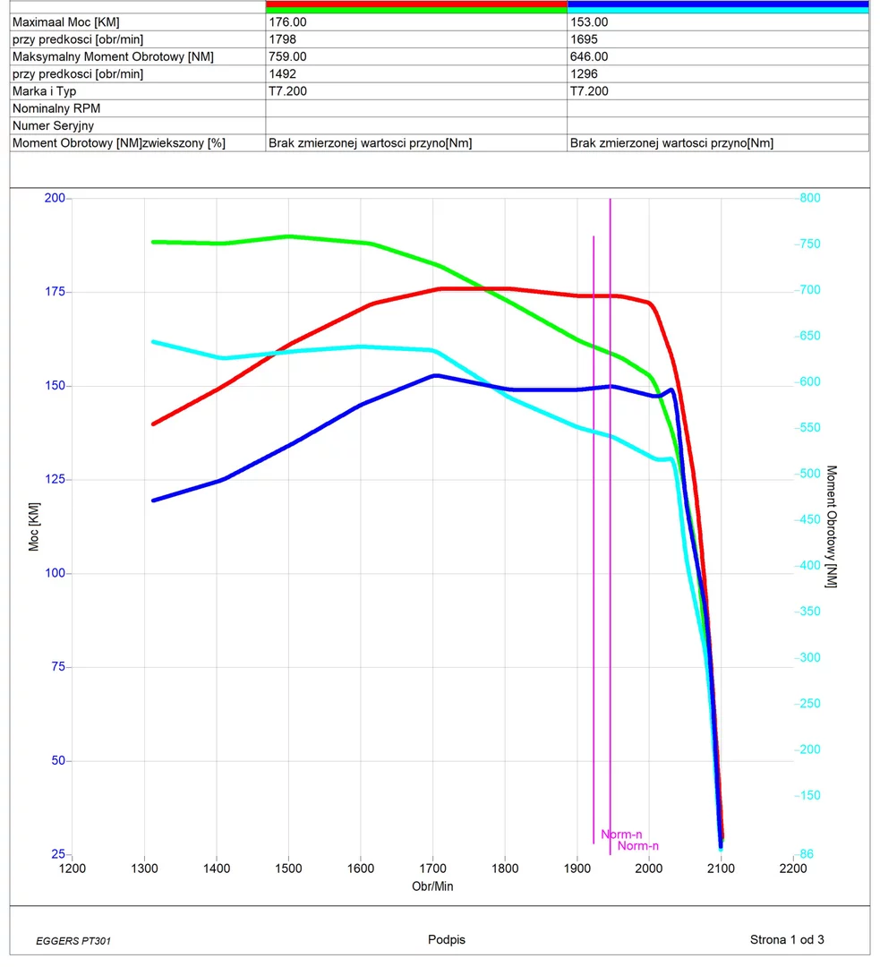
Task: Select the Nominalny RPM row label
Action: tap(56, 108)
